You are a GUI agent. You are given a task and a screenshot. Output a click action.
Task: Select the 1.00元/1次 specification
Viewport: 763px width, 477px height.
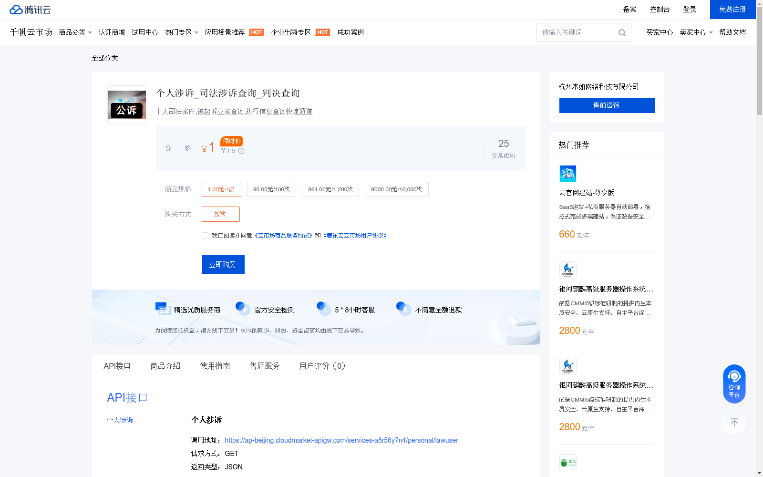click(221, 189)
